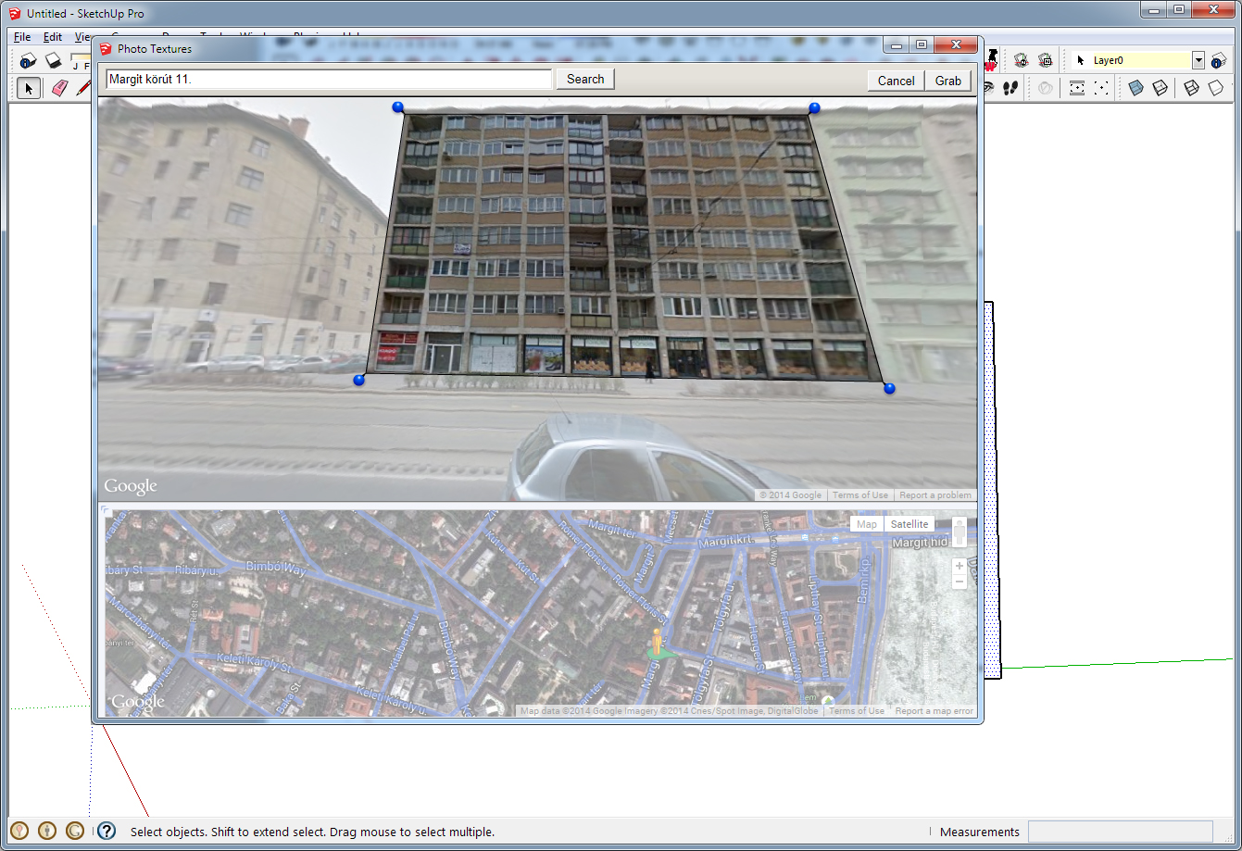Select the Hidden Line white cube style

[1216, 88]
